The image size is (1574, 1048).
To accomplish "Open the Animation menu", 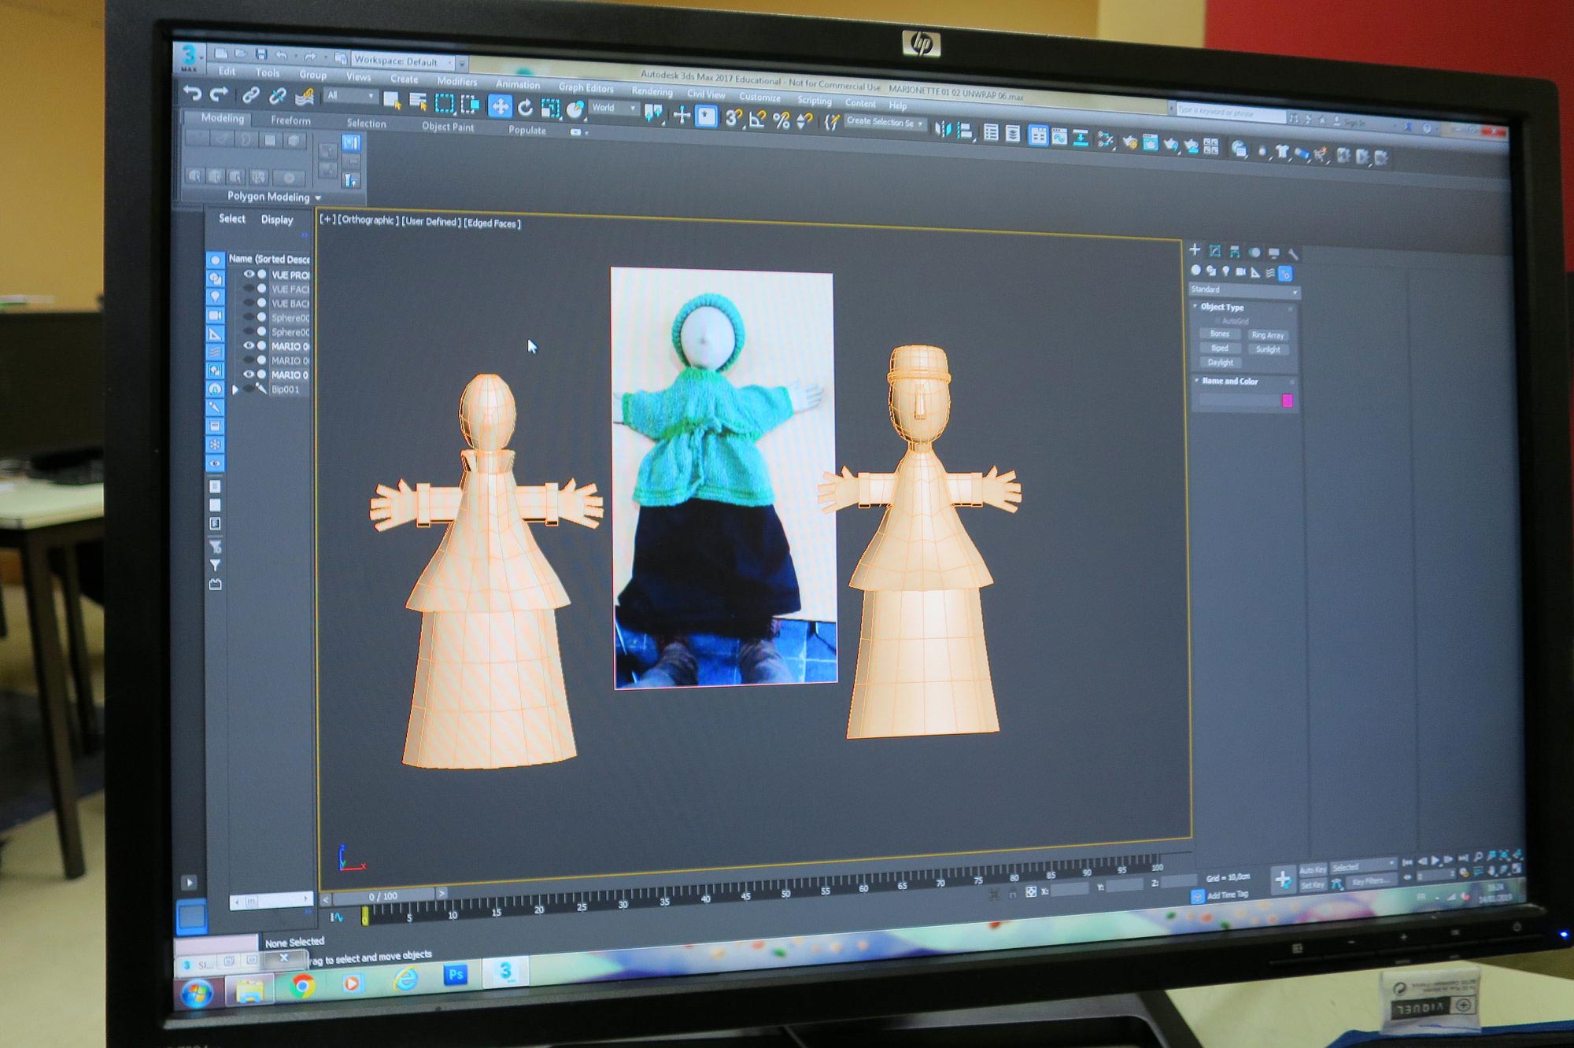I will tap(517, 84).
